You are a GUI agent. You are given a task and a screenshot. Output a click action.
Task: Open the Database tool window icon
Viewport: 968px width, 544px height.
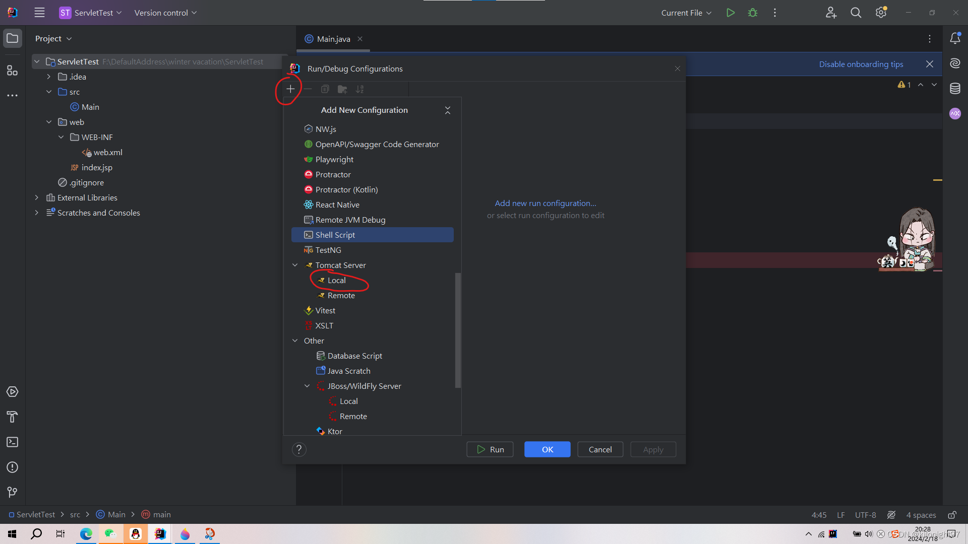click(x=955, y=89)
